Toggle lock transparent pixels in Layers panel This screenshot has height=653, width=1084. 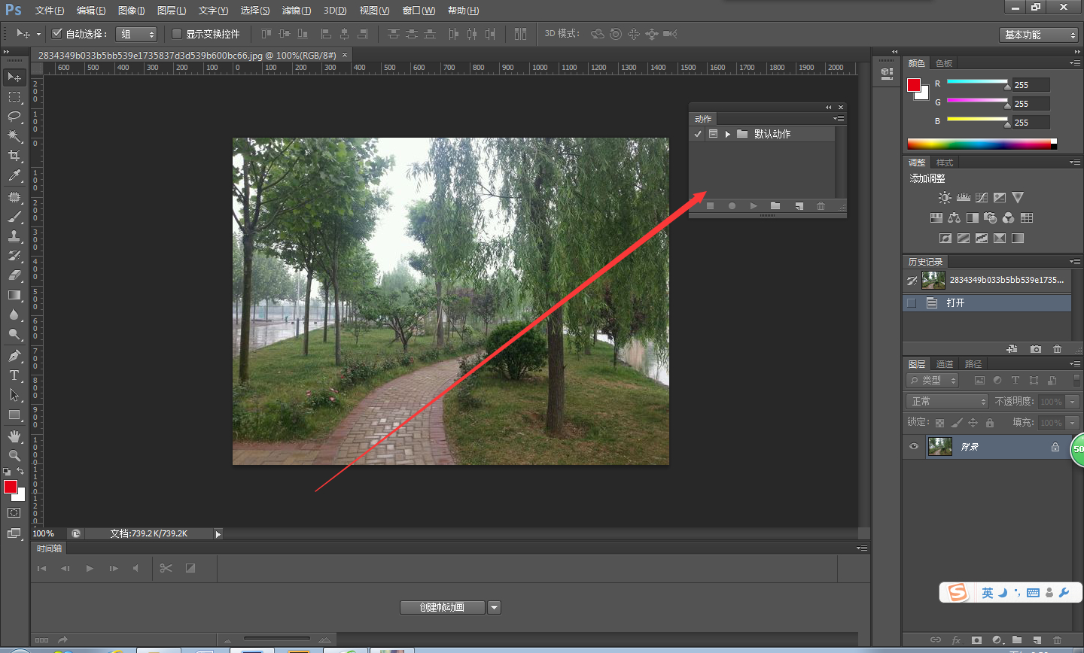[939, 423]
